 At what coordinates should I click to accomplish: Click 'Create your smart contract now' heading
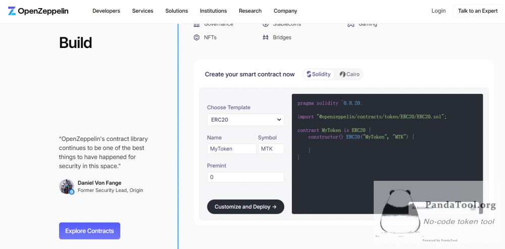point(249,74)
